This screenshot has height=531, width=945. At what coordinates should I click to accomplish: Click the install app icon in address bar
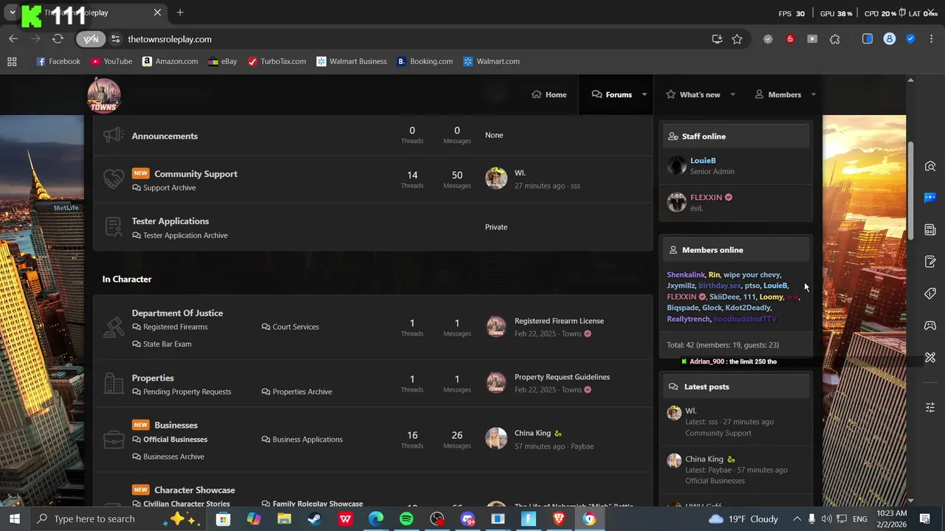pyautogui.click(x=717, y=39)
